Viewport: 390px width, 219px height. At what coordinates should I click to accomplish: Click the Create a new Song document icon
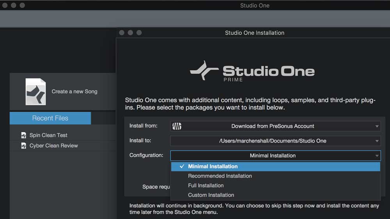pos(35,92)
